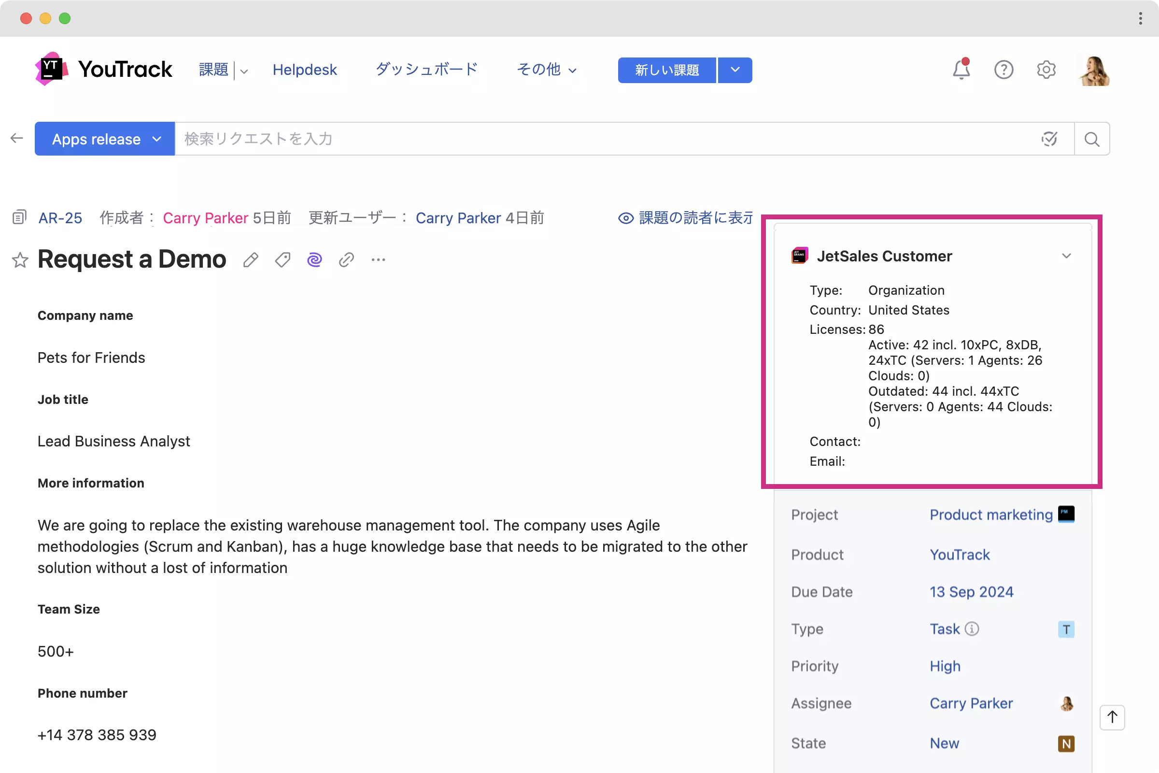1159x773 pixels.
Task: Click the link attachment icon by title
Action: pyautogui.click(x=346, y=260)
